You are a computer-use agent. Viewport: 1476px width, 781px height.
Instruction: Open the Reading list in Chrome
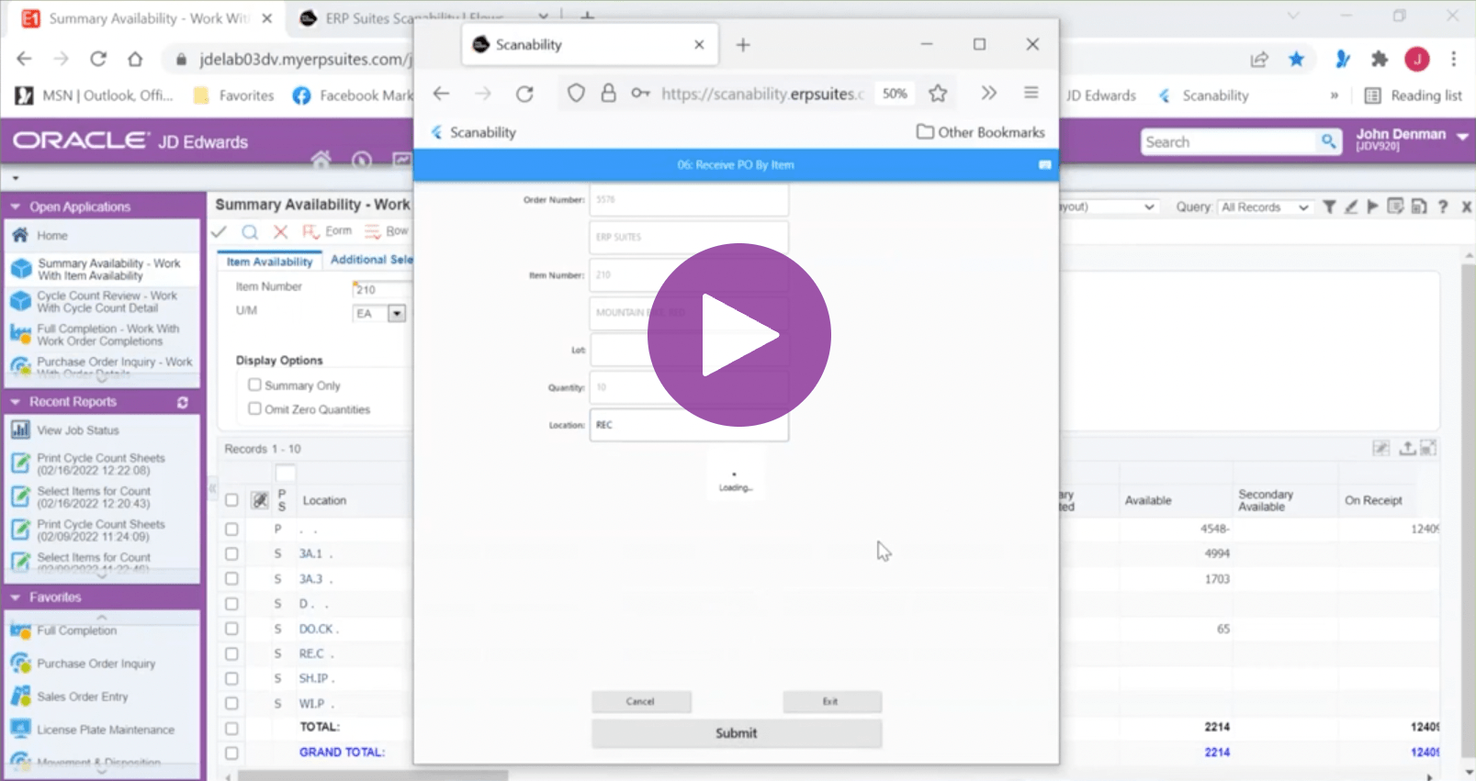(1414, 95)
